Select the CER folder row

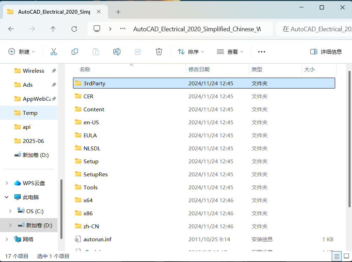coord(204,96)
